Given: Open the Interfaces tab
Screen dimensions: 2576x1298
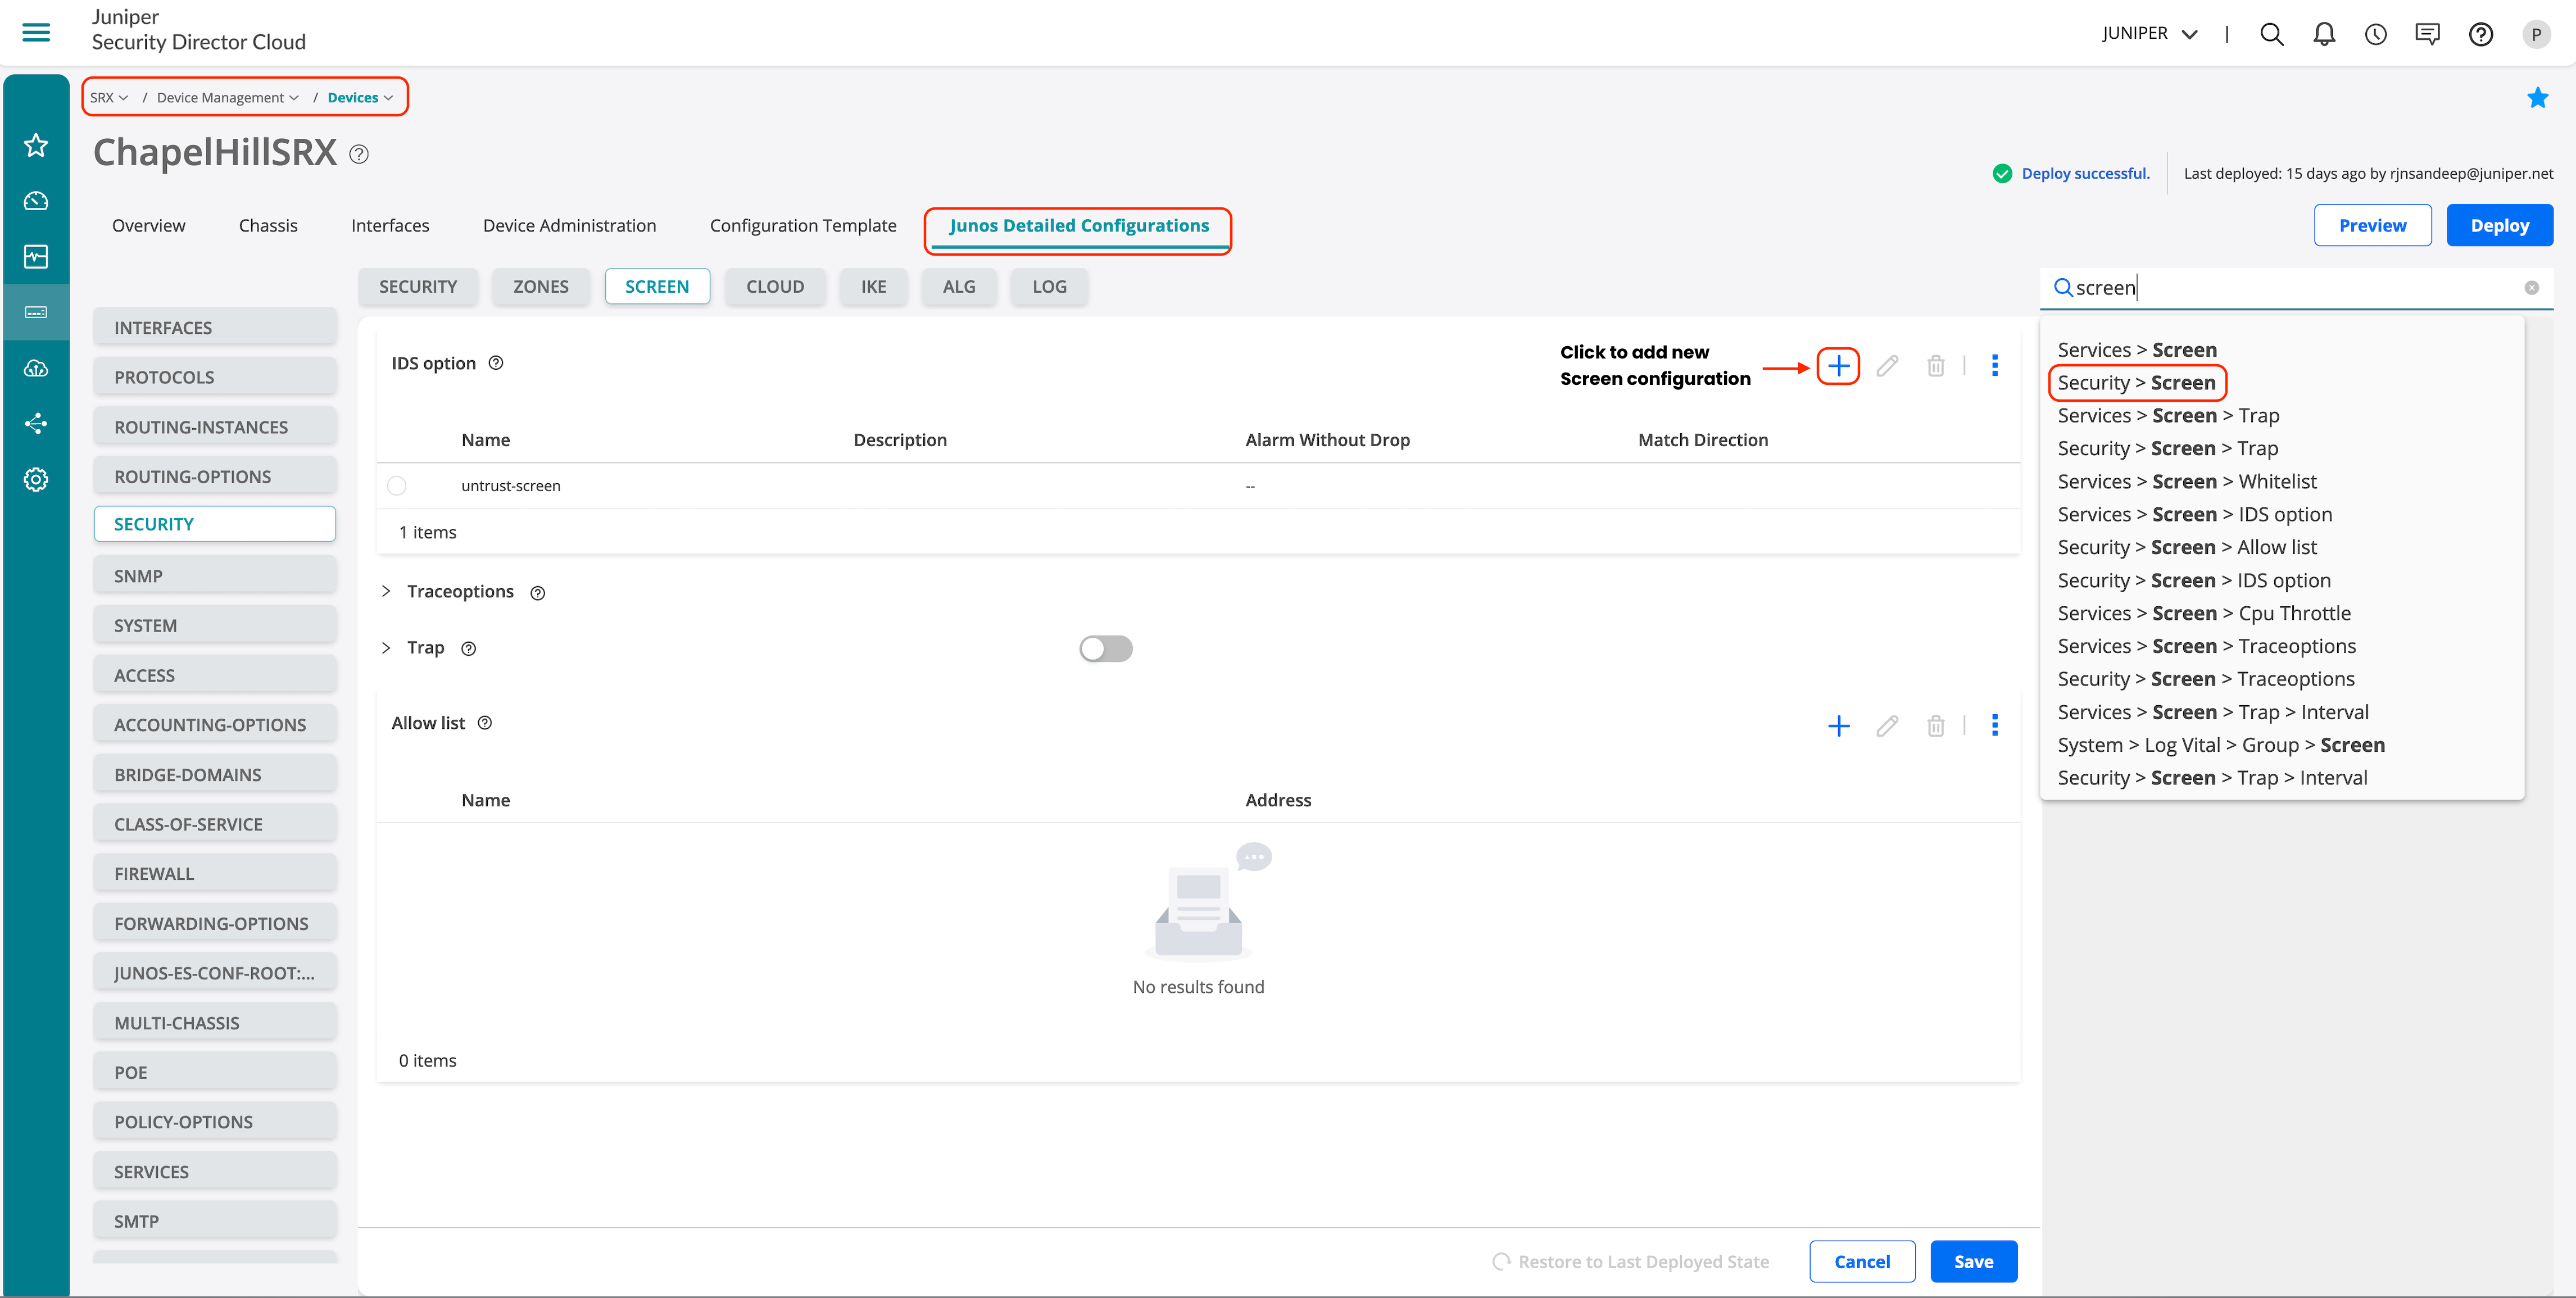Looking at the screenshot, I should click(x=390, y=226).
